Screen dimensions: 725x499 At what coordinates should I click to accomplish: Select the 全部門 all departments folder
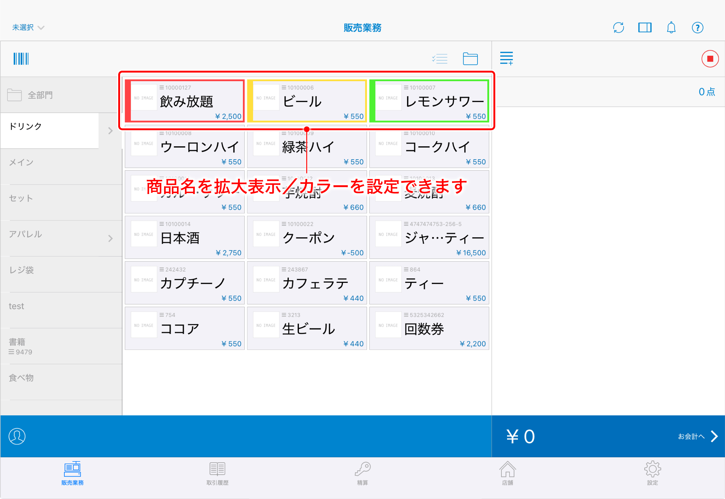[x=61, y=95]
